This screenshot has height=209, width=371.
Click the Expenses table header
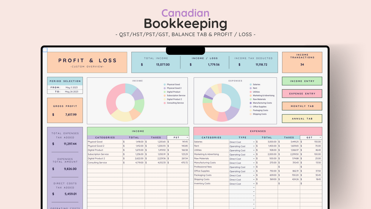click(258, 131)
